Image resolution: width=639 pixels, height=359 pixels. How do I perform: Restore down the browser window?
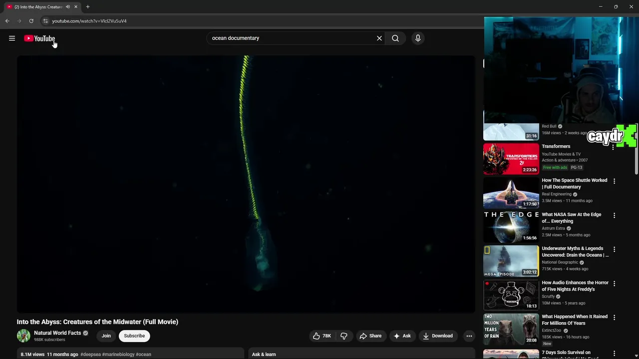(x=616, y=7)
